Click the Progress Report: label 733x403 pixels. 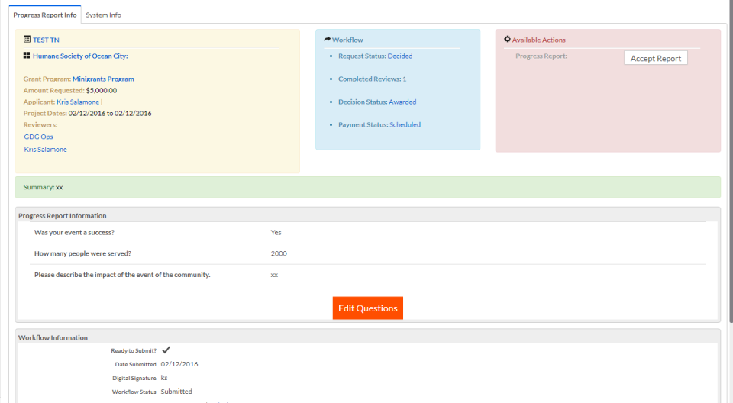click(541, 56)
